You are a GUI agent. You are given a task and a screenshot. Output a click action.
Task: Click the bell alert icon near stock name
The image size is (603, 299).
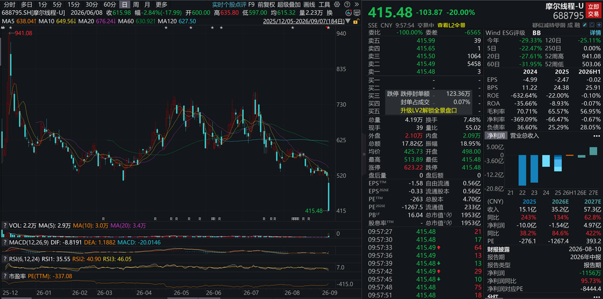tap(592, 25)
